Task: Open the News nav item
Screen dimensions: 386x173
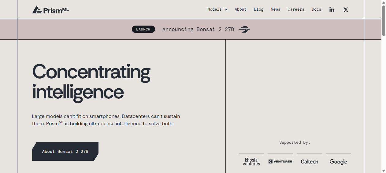Action: tap(275, 9)
